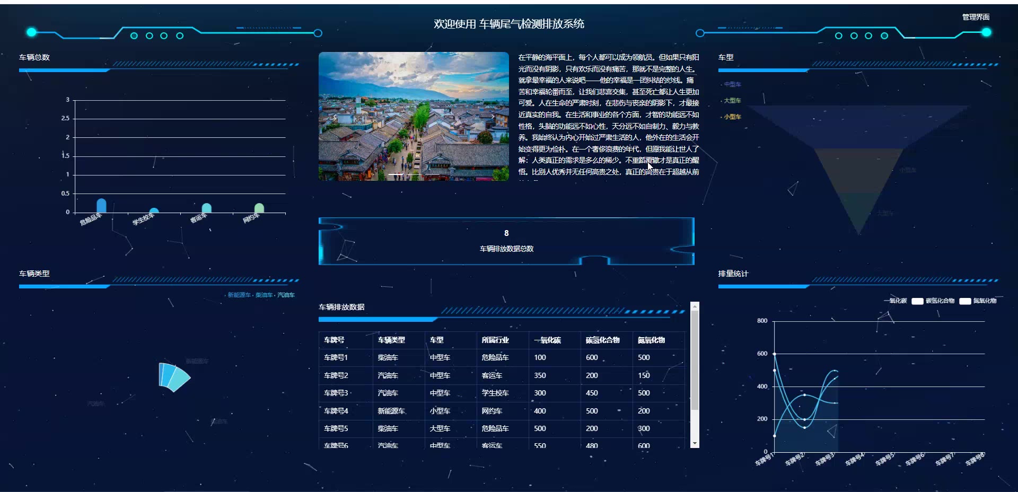The height and width of the screenshot is (492, 1018).
Task: Toggle 汽油车 legend in pie chart
Action: point(285,295)
